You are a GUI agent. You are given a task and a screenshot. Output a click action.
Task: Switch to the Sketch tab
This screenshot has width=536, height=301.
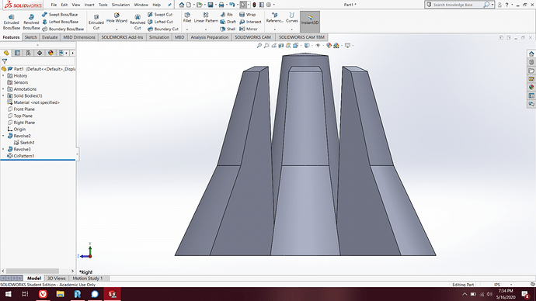(x=30, y=37)
